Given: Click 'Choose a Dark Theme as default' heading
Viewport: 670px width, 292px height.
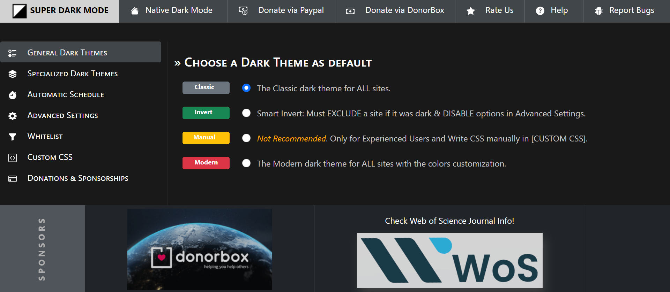Looking at the screenshot, I should (278, 63).
